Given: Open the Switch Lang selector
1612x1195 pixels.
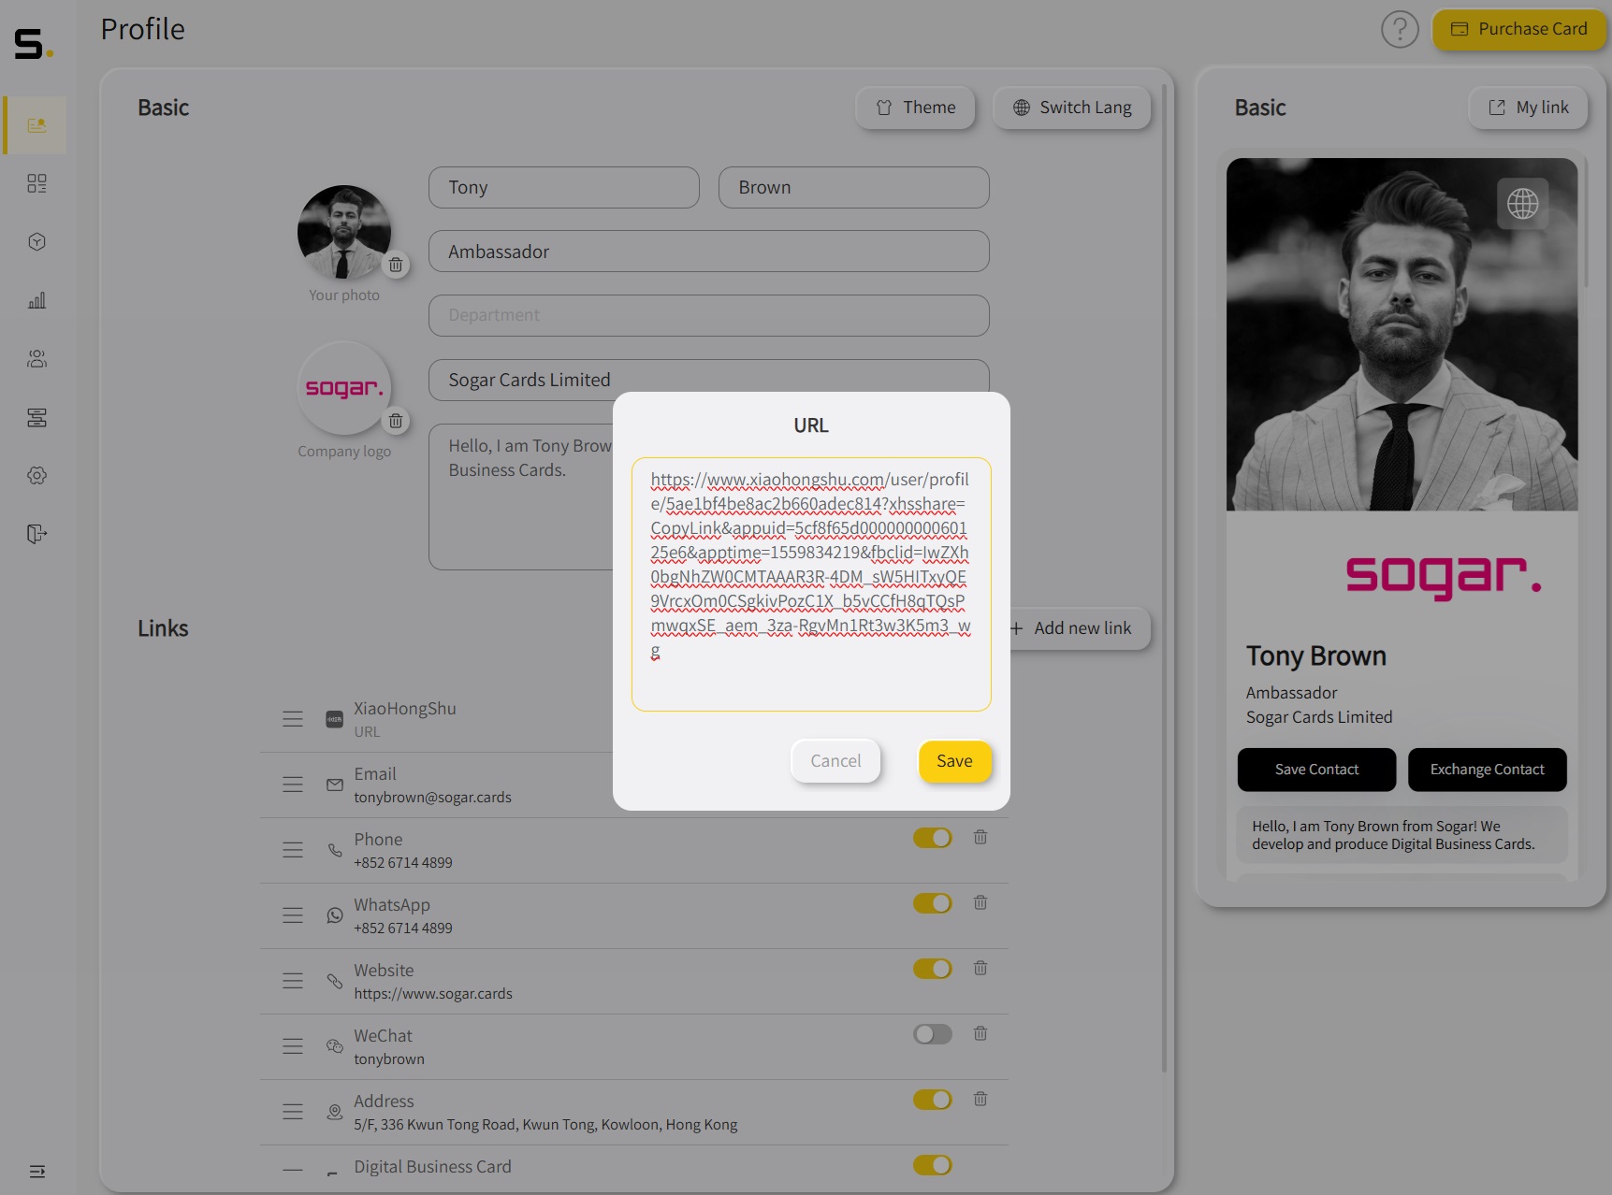Looking at the screenshot, I should click(x=1072, y=108).
